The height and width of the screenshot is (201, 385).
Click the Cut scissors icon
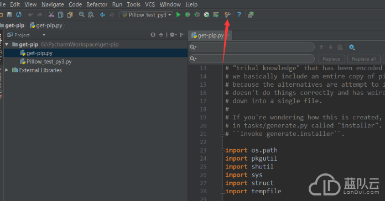coord(51,15)
